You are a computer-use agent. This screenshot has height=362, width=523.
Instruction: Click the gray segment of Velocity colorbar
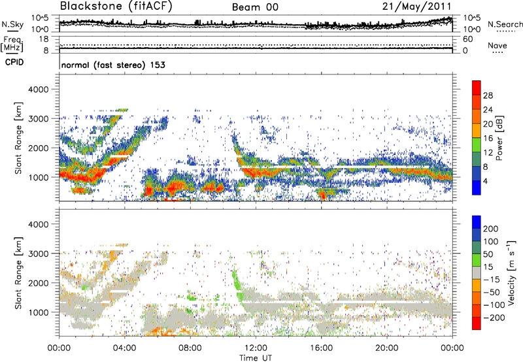(x=477, y=272)
